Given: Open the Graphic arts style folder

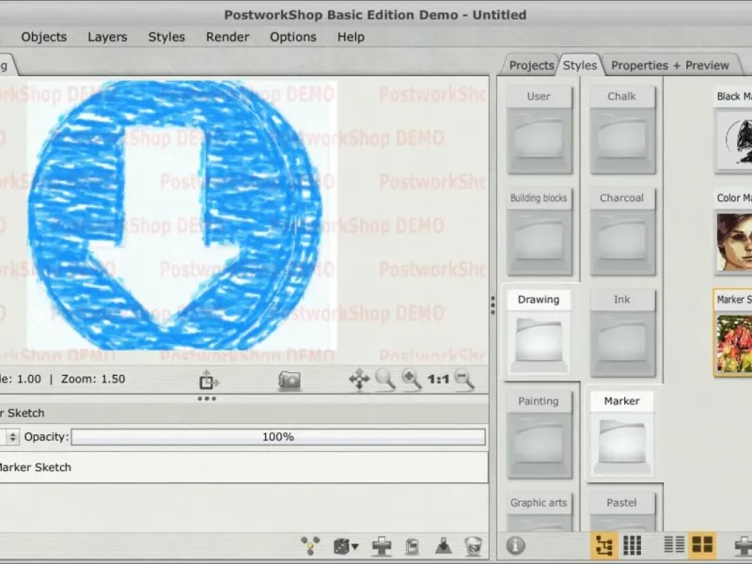Looking at the screenshot, I should coord(539,512).
